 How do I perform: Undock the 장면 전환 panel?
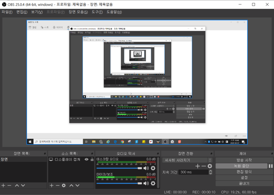point(212,153)
